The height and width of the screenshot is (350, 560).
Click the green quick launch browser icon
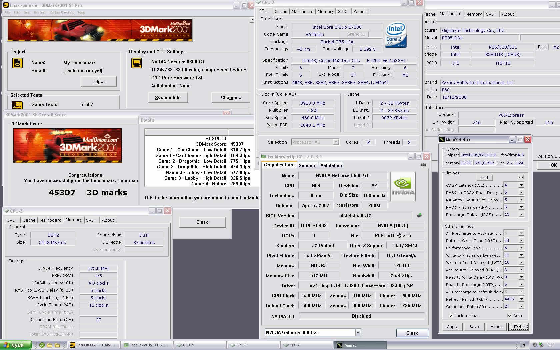[x=42, y=345]
